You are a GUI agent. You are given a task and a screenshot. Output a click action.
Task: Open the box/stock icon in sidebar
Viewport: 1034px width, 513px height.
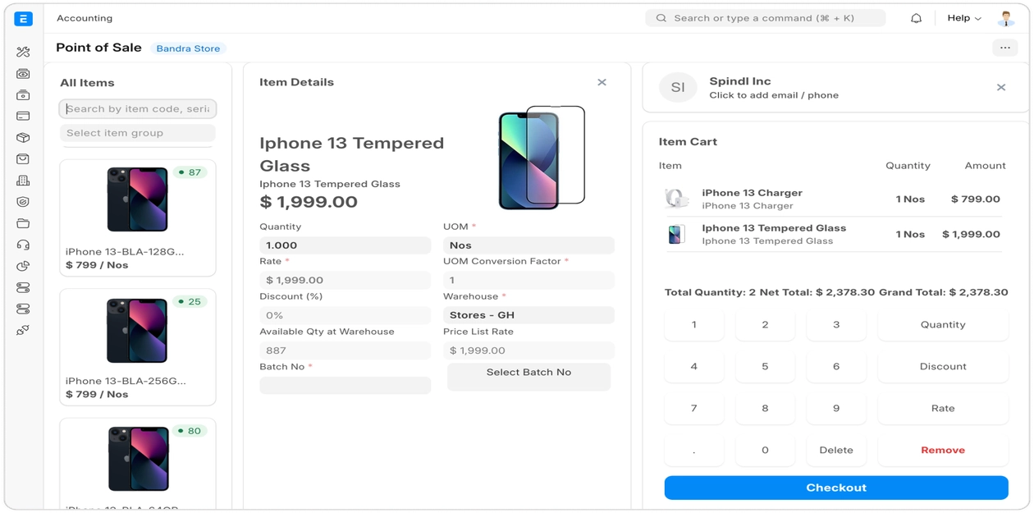[x=23, y=138]
